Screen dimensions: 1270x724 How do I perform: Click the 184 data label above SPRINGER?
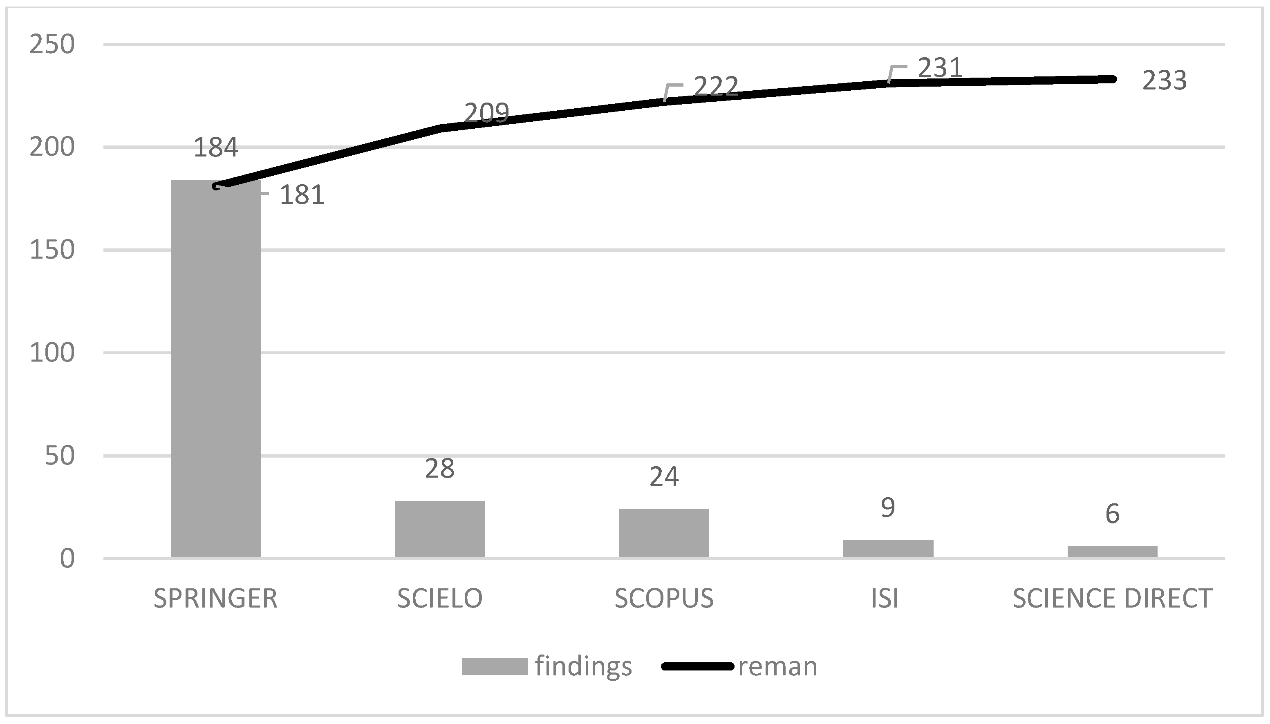point(216,147)
